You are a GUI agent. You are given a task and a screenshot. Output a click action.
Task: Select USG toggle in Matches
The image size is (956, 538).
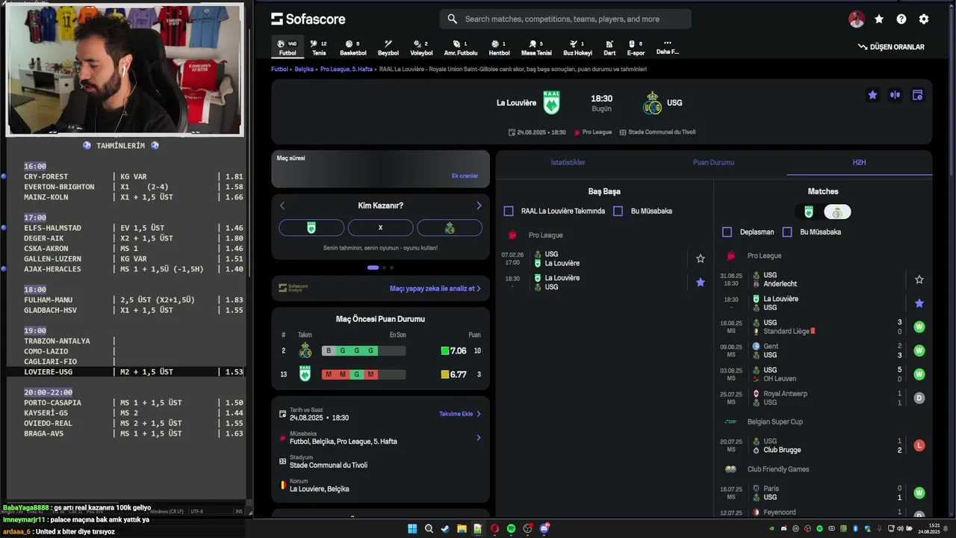837,212
